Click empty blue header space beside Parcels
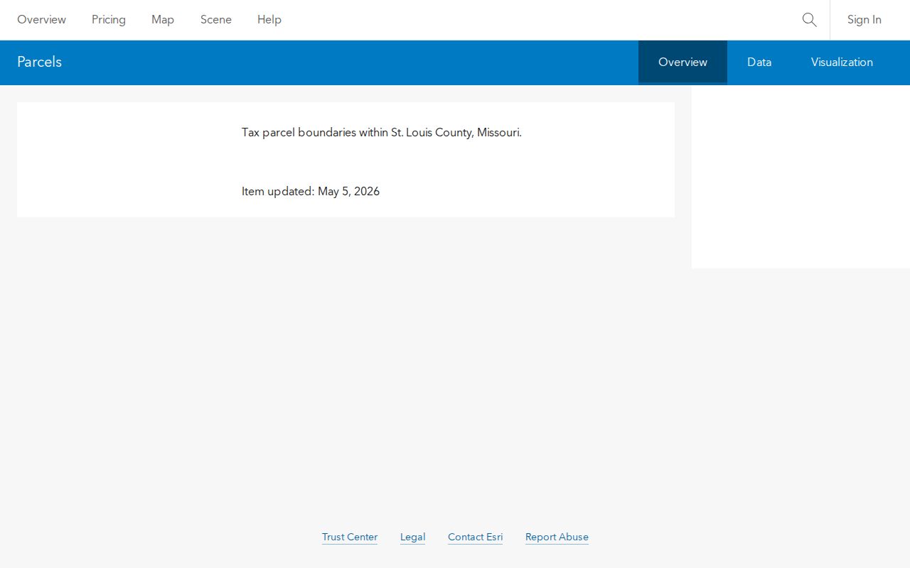 click(348, 62)
